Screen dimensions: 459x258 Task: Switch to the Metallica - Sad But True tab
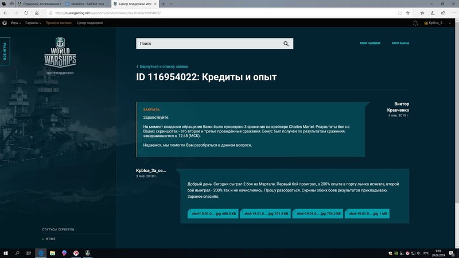[x=88, y=4]
